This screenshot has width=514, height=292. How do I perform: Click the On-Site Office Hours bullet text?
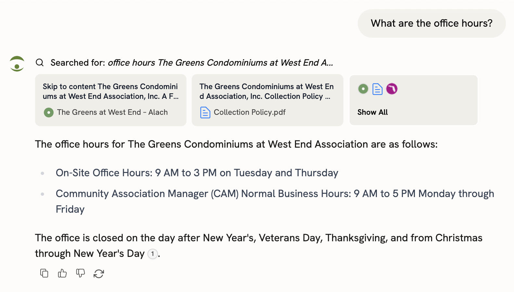(x=197, y=173)
